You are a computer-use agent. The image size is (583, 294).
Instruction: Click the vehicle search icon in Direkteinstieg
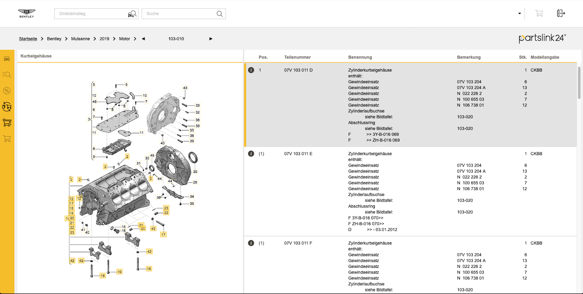[132, 14]
